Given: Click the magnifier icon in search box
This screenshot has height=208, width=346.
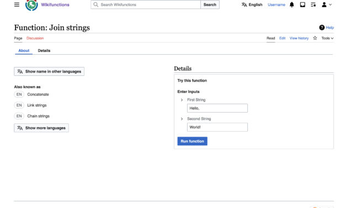Looking at the screenshot, I should pos(95,4).
